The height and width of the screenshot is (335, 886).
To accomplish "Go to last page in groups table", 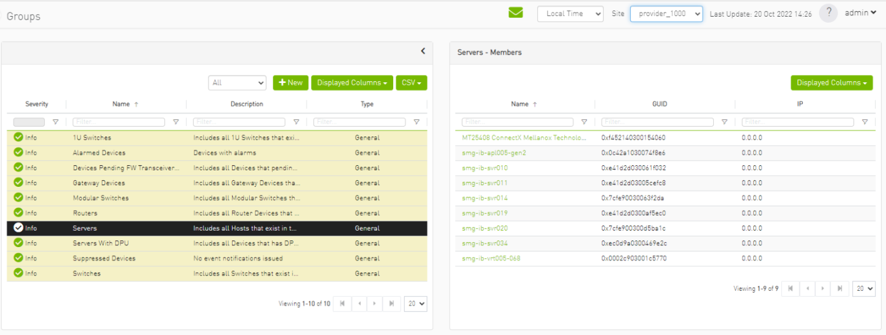I will tap(391, 304).
